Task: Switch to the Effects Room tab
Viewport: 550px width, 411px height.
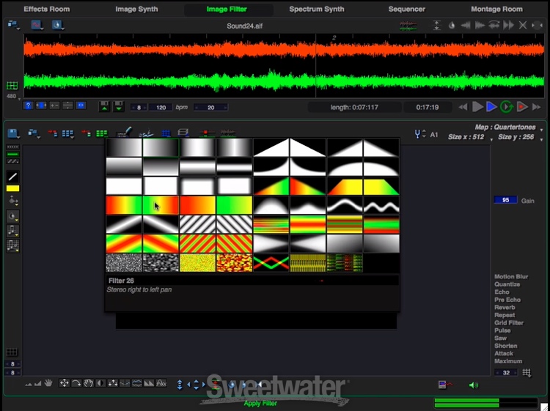Action: 47,9
